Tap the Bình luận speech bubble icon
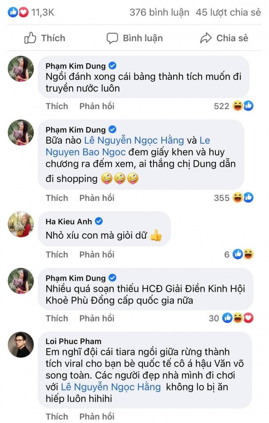Image resolution: width=269 pixels, height=423 pixels. [x=112, y=38]
